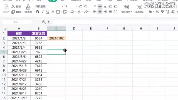Screen dimensions: 178x100
Task: Toggle Italic formatting
Action: [x=43, y=12]
